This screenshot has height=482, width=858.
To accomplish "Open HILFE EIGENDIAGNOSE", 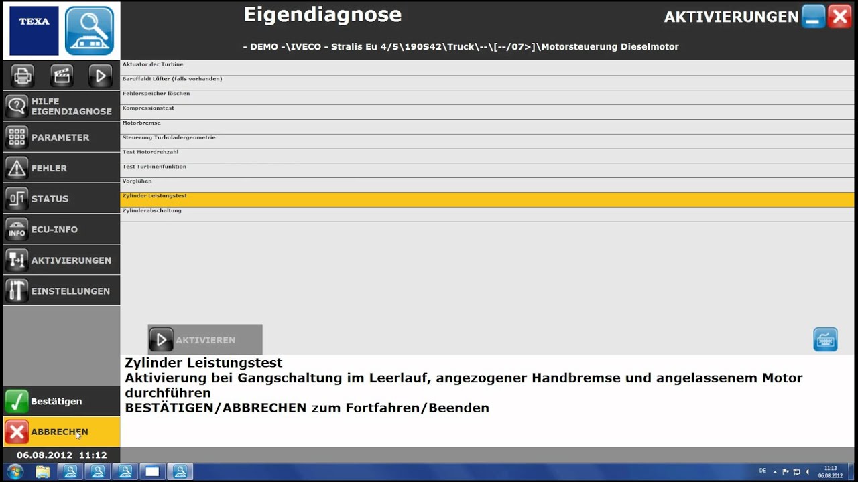I will (x=62, y=106).
